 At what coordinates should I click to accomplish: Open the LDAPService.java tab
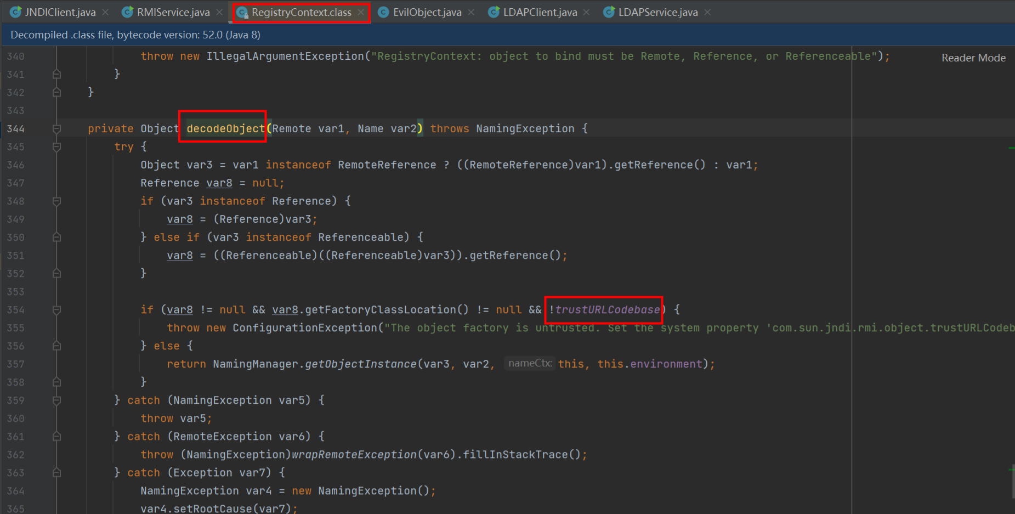[x=658, y=12]
